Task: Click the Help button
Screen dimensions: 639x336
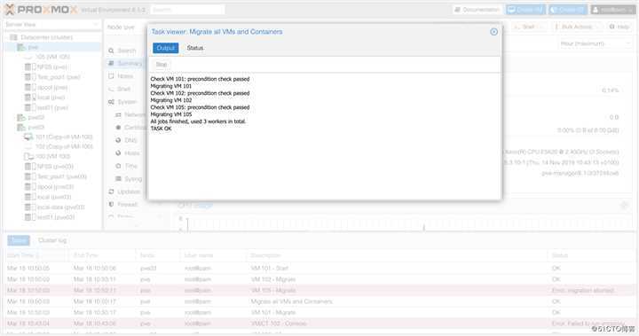Action: click(x=619, y=27)
